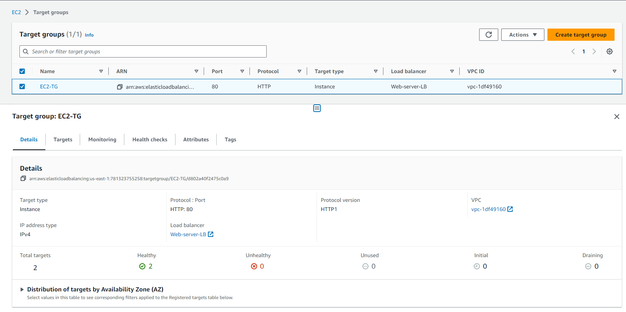The height and width of the screenshot is (312, 626).
Task: Click the search magnifier icon
Action: click(x=26, y=51)
